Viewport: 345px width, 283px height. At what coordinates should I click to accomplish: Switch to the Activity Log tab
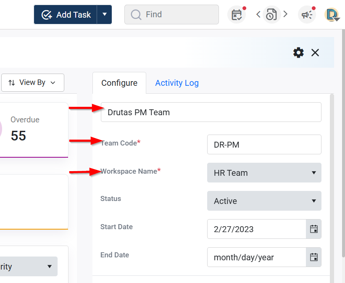pos(177,83)
